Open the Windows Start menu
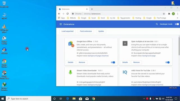The width and height of the screenshot is (180, 101). click(3, 98)
